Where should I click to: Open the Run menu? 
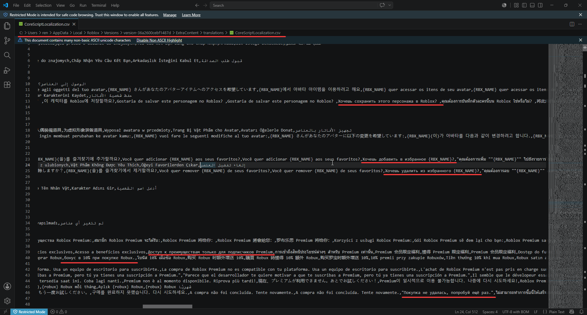tap(83, 5)
